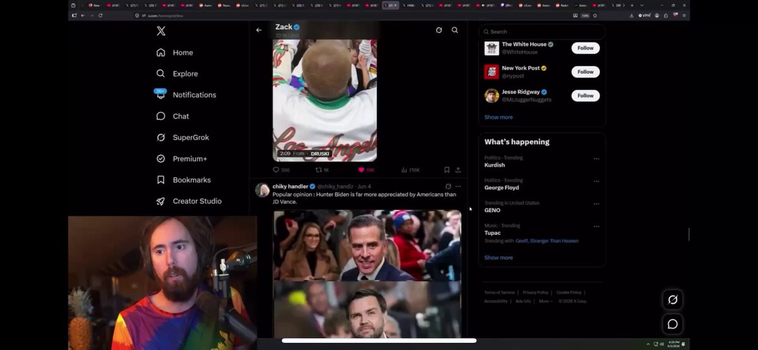This screenshot has height=350, width=758.
Task: Click the VPN indicator in browser toolbar
Action: coord(645,15)
